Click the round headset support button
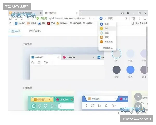156x125 pixels. pos(138,106)
